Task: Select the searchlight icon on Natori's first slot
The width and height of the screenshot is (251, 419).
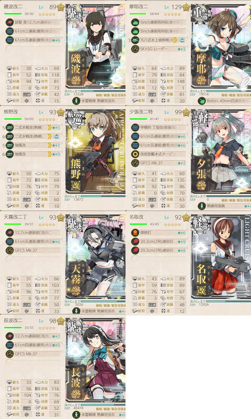Action: 135,233
